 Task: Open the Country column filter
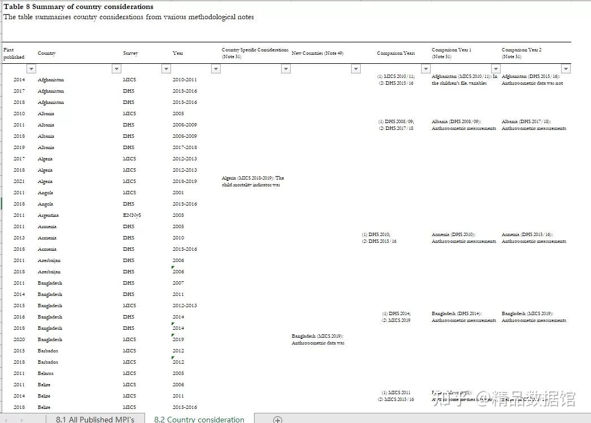[116, 68]
